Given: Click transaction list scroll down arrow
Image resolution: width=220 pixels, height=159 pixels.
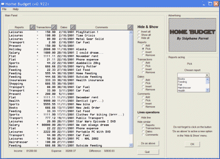Looking at the screenshot, I should pyautogui.click(x=131, y=145).
